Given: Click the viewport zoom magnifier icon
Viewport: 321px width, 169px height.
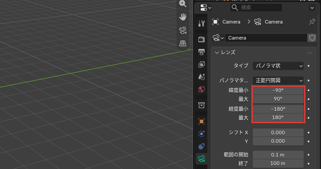Looking at the screenshot, I should coord(183,4).
